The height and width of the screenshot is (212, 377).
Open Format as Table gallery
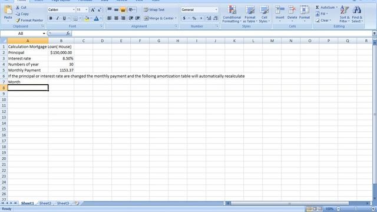click(x=250, y=14)
